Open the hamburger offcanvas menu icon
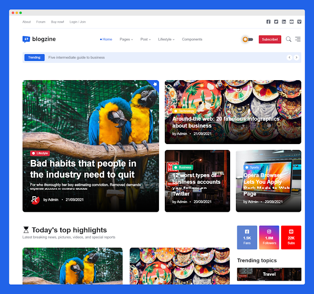The height and width of the screenshot is (294, 314). 298,39
